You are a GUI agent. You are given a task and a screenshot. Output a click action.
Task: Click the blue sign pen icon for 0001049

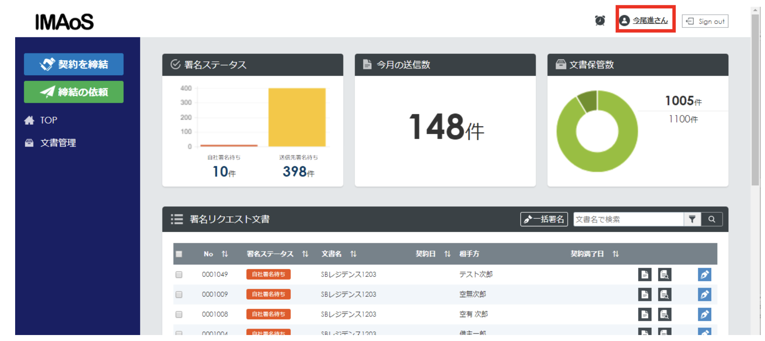(x=704, y=274)
